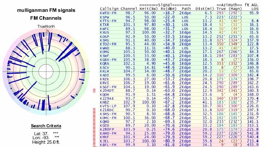Click the red 'a' marker beside KSMS-FM
The image size is (263, 147).
94,114
